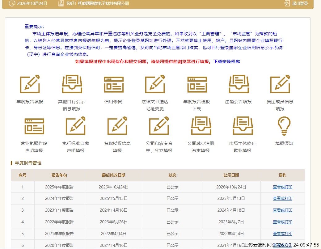Open 名称授权信息填报 icon
Image resolution: width=321 pixels, height=249 pixels.
(117, 125)
